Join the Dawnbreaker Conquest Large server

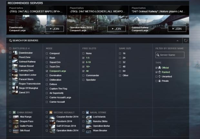point(55,29)
